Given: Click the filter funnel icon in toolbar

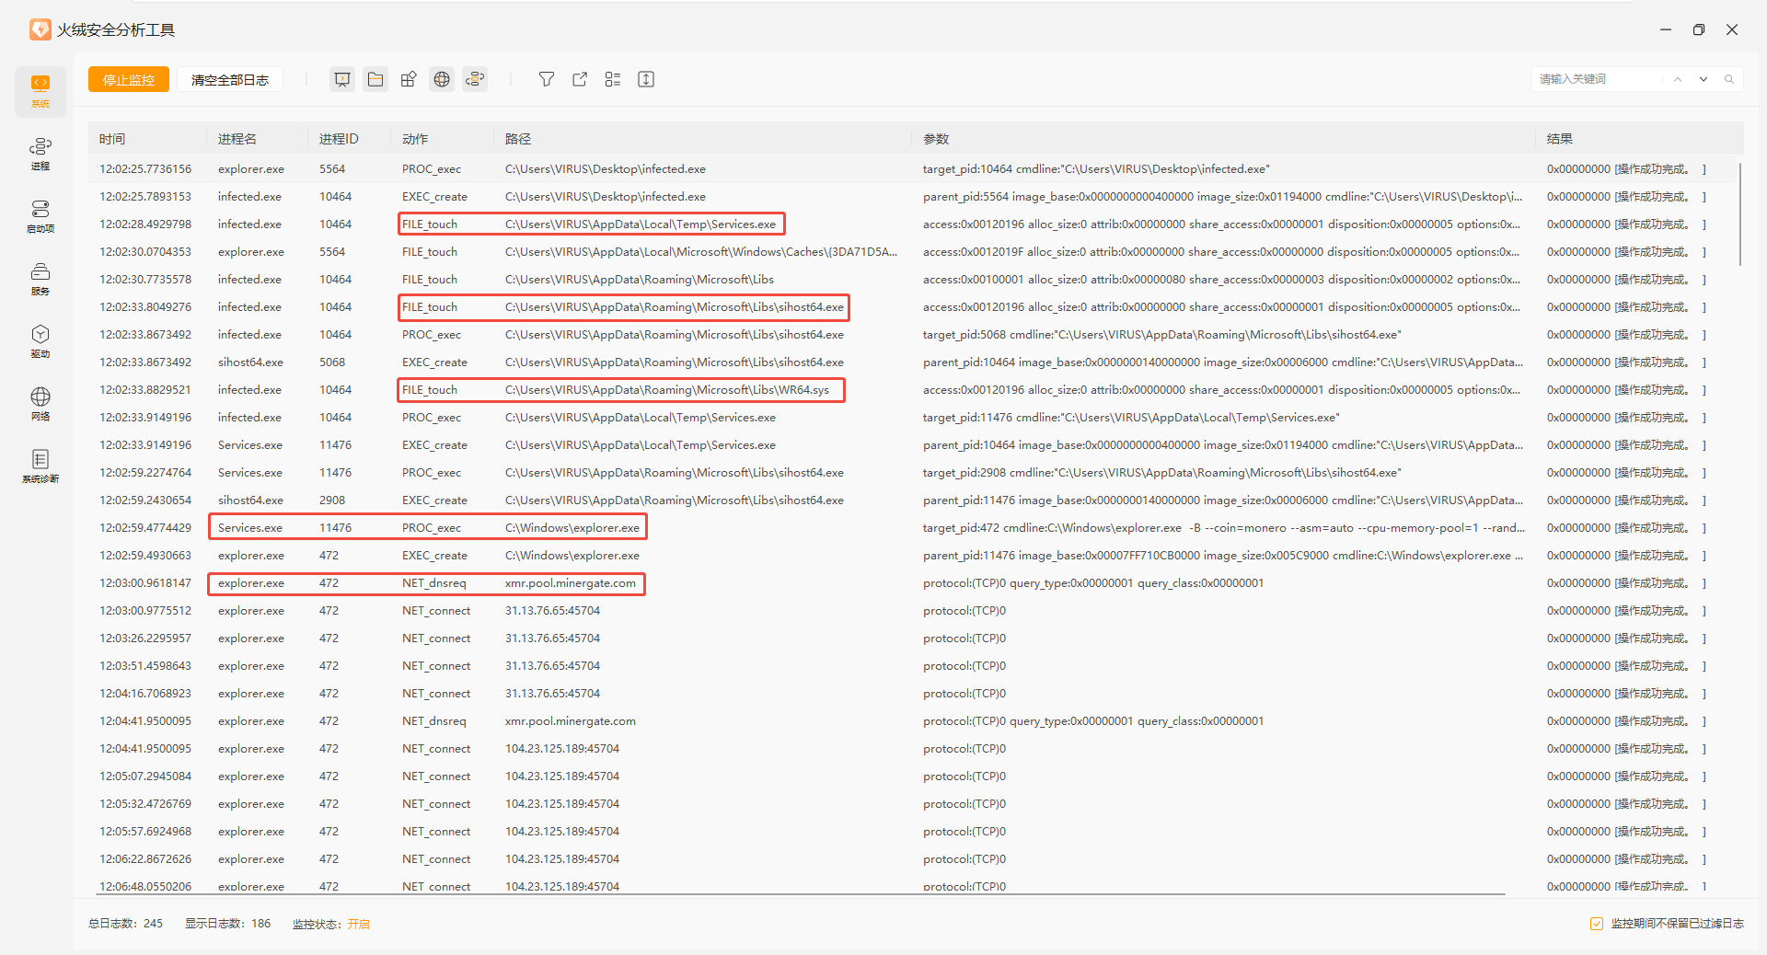Looking at the screenshot, I should click(x=547, y=79).
